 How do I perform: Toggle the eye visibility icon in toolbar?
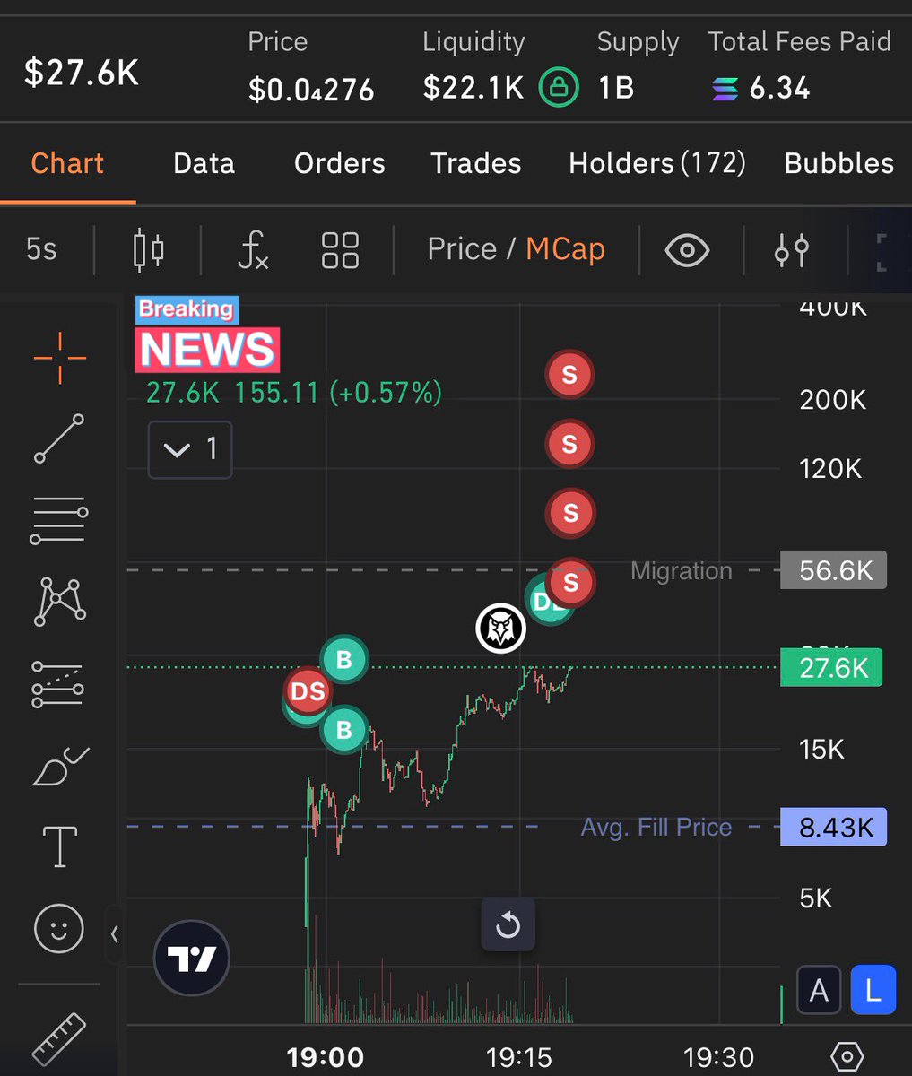687,250
